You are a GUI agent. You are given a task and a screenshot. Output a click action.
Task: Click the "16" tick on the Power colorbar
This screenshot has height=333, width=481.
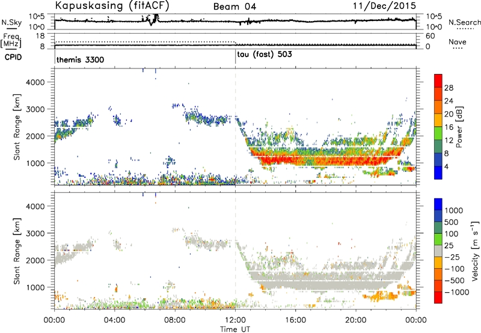(x=449, y=127)
